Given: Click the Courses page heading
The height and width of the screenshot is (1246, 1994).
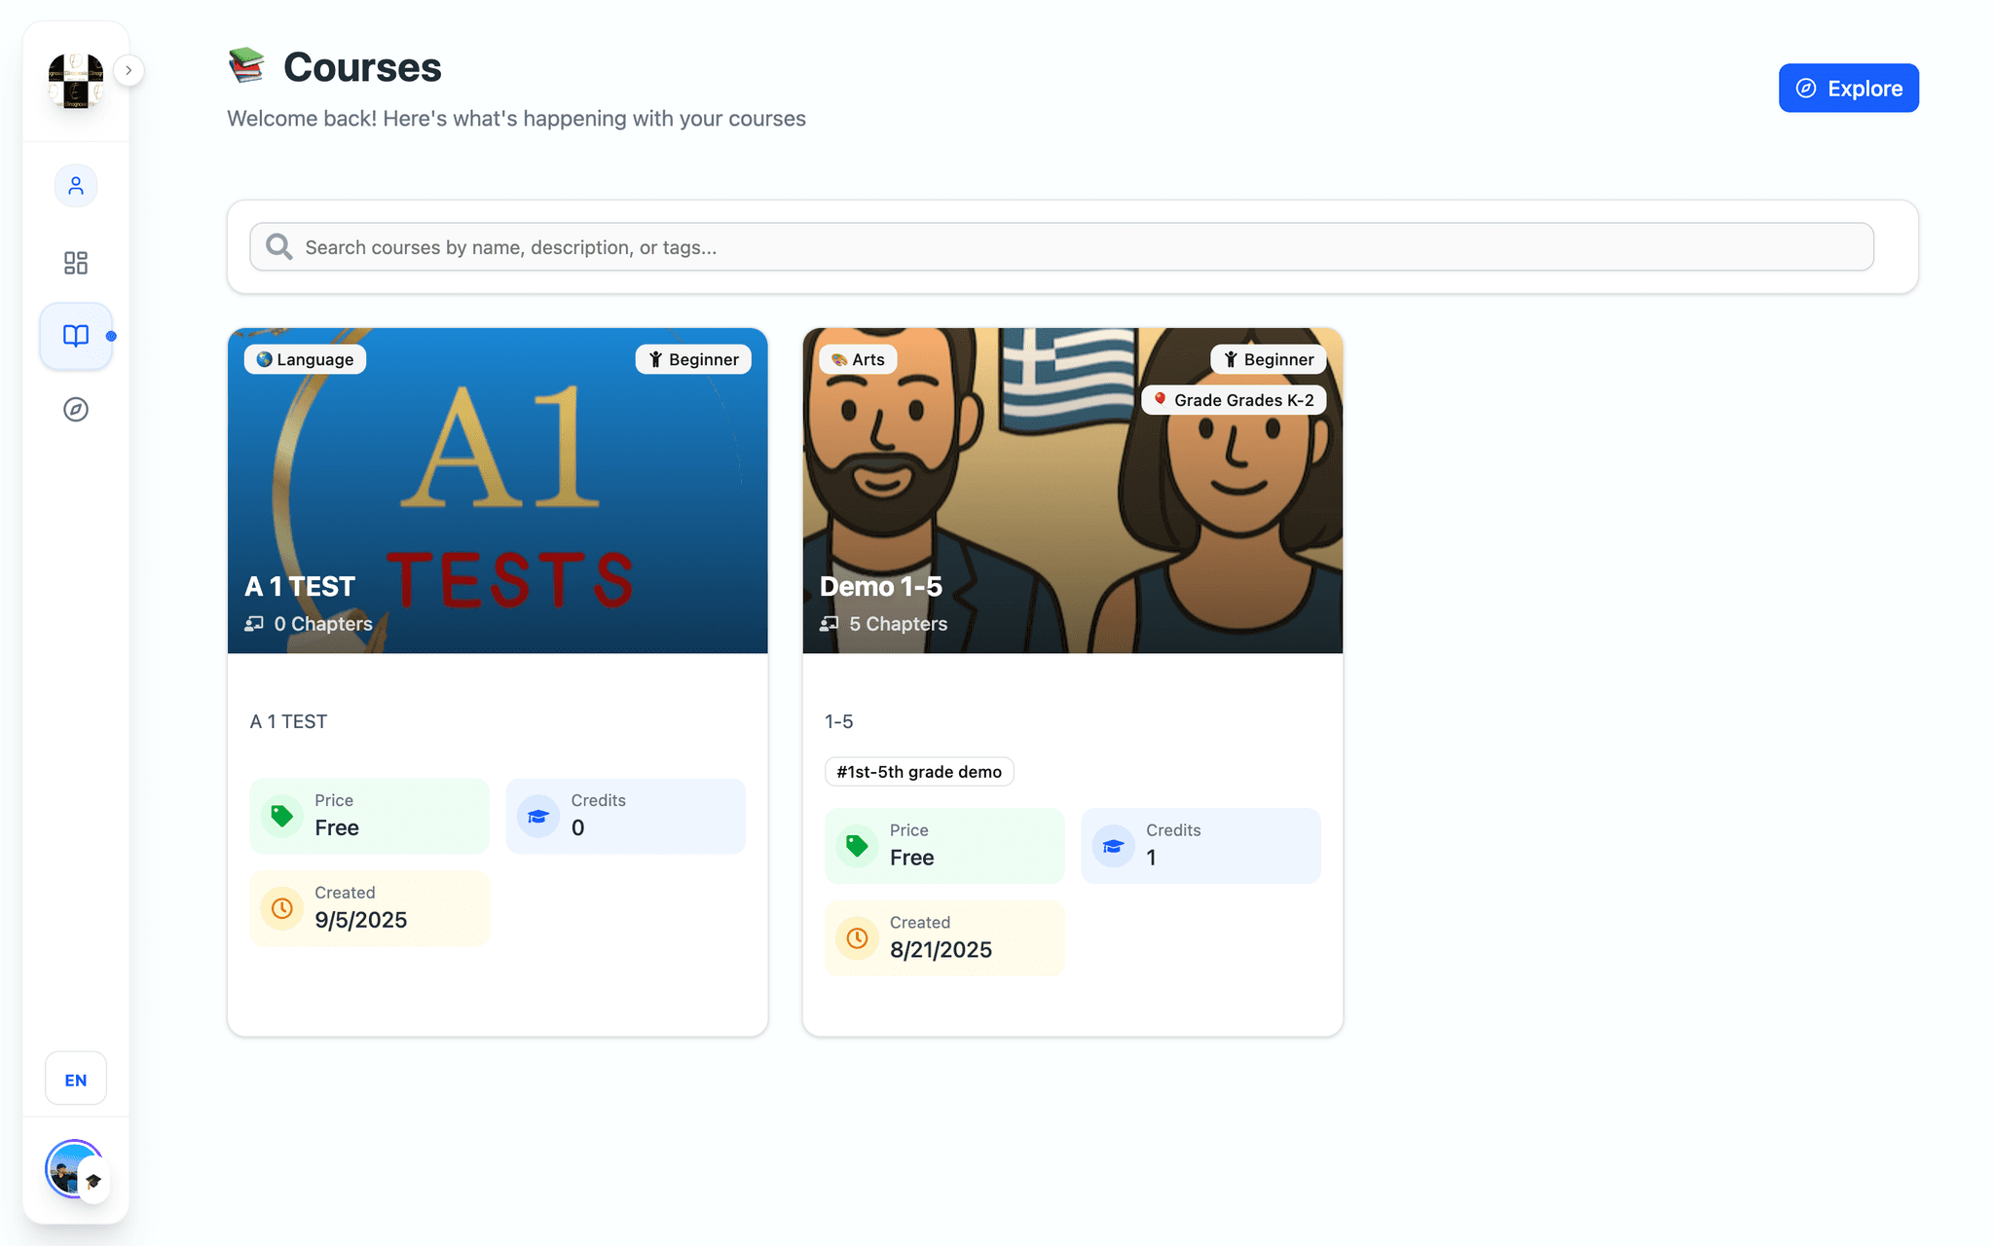Looking at the screenshot, I should tap(362, 67).
